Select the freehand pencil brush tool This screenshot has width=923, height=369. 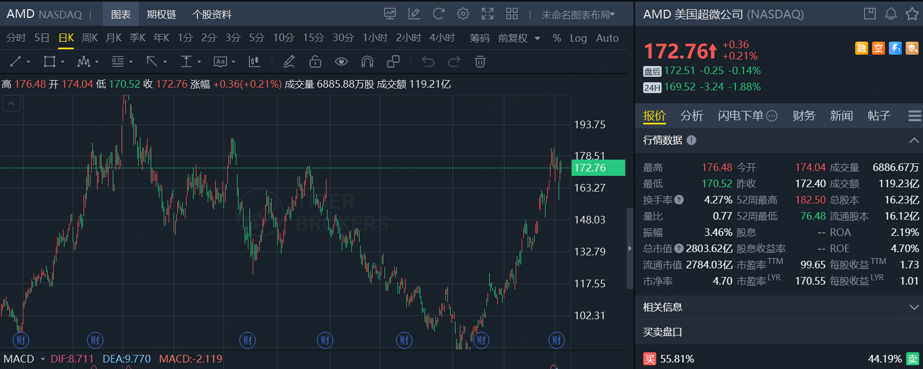(289, 62)
